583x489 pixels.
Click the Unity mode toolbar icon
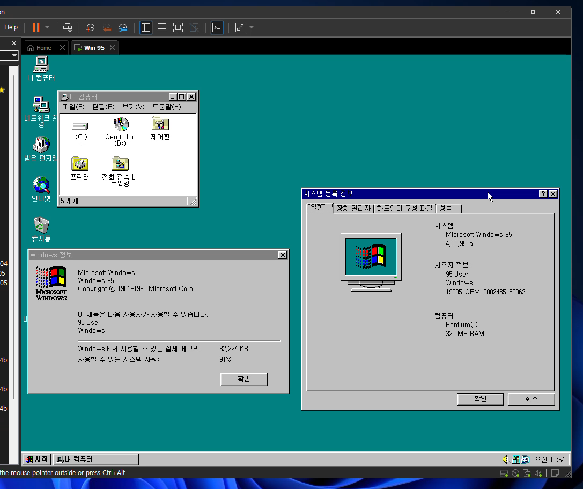pos(194,27)
